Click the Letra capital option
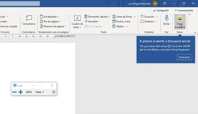Screen dimensions: 198x114 click(x=94, y=26)
